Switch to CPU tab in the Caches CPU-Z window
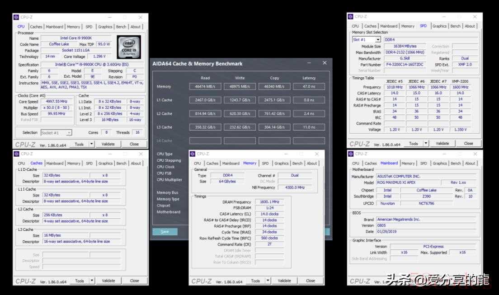Viewport: 499px width, 295px height. point(21,164)
